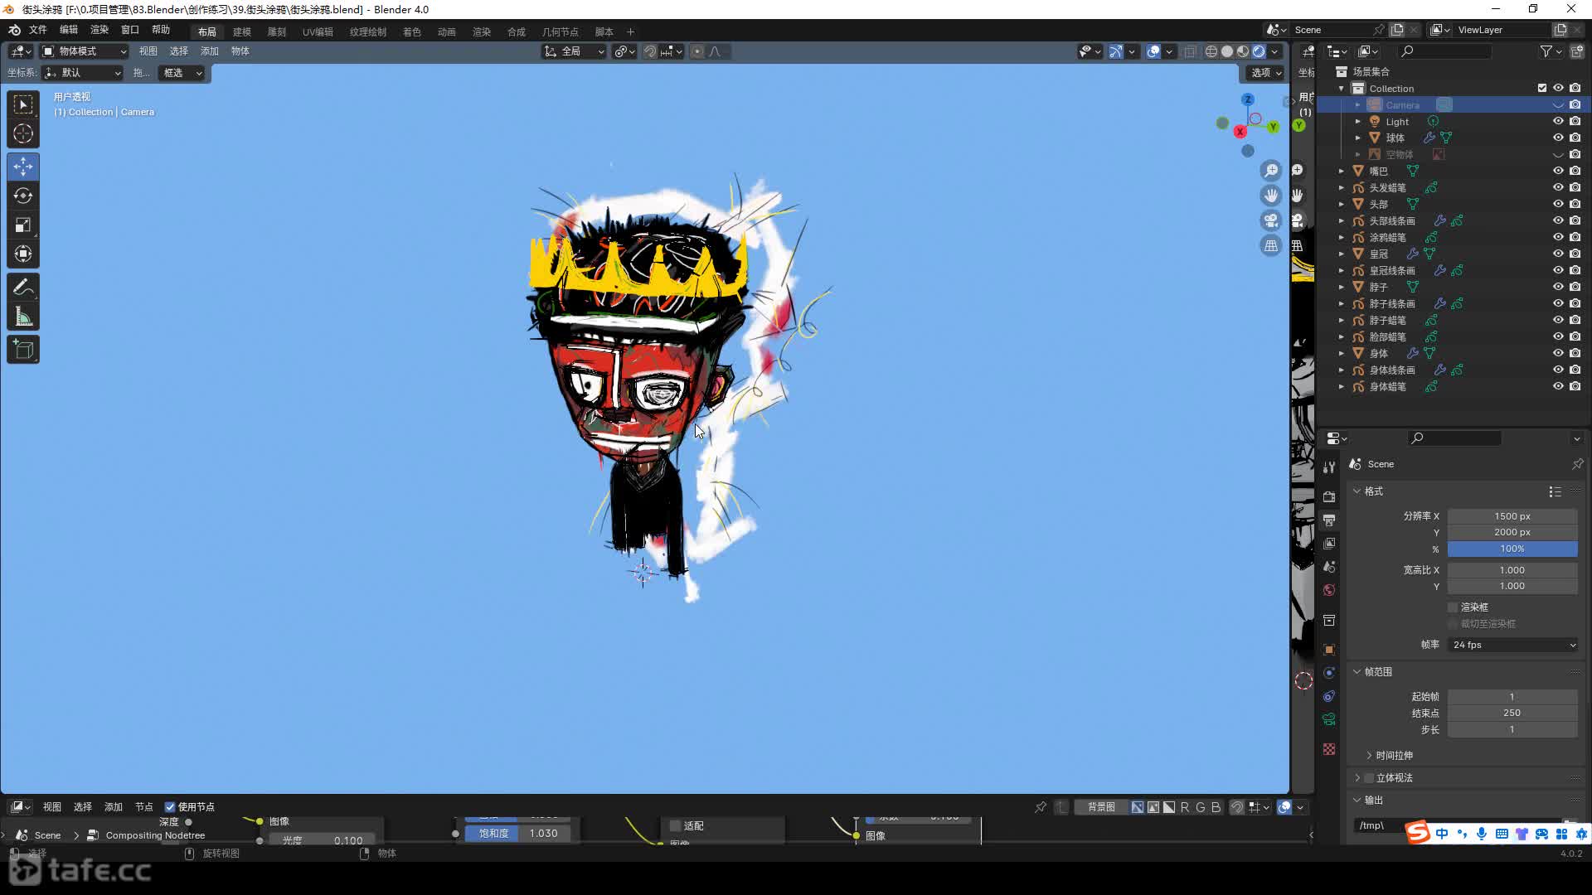The width and height of the screenshot is (1592, 895).
Task: Switch to the 着色 workspace tab
Action: coord(412,31)
